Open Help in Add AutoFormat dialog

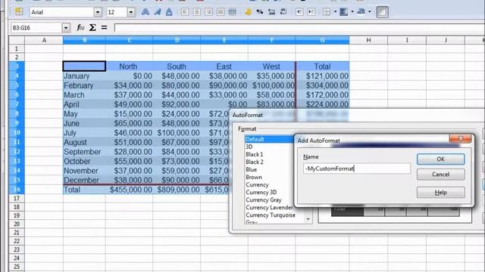(440, 193)
